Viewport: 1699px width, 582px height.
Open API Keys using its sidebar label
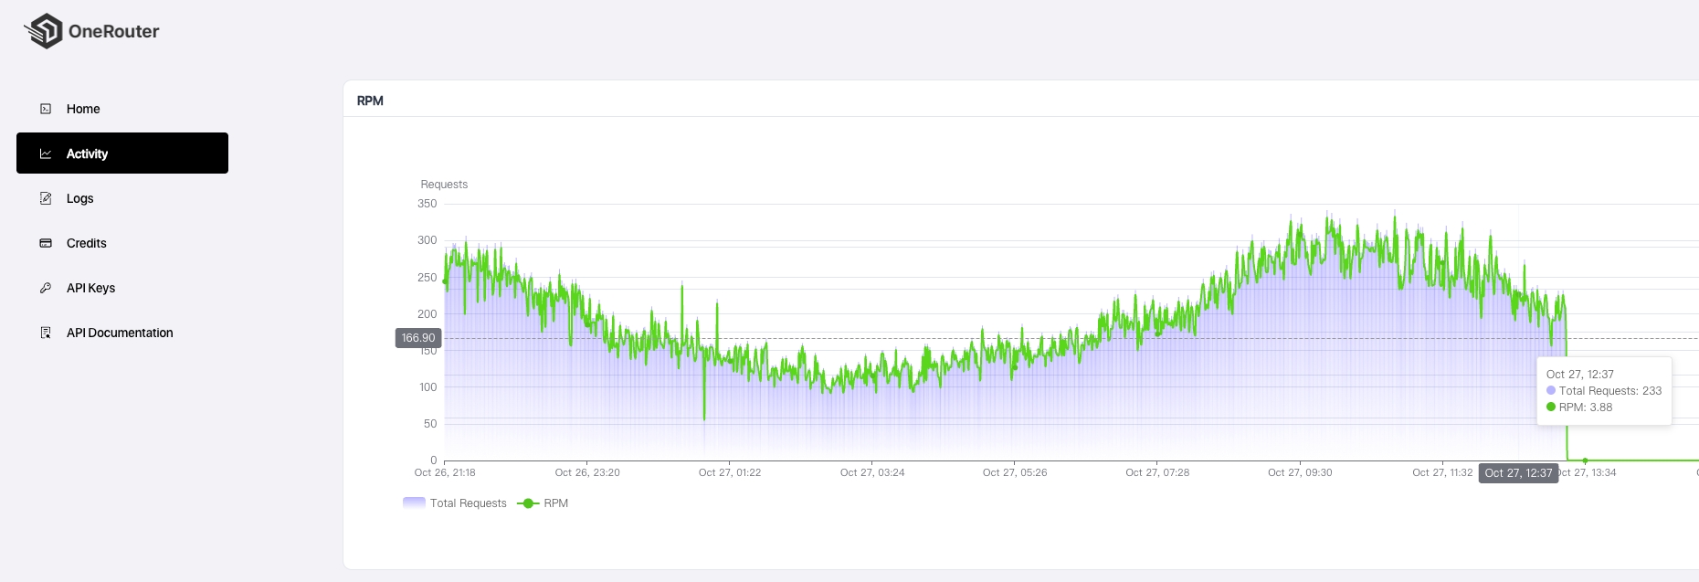90,288
